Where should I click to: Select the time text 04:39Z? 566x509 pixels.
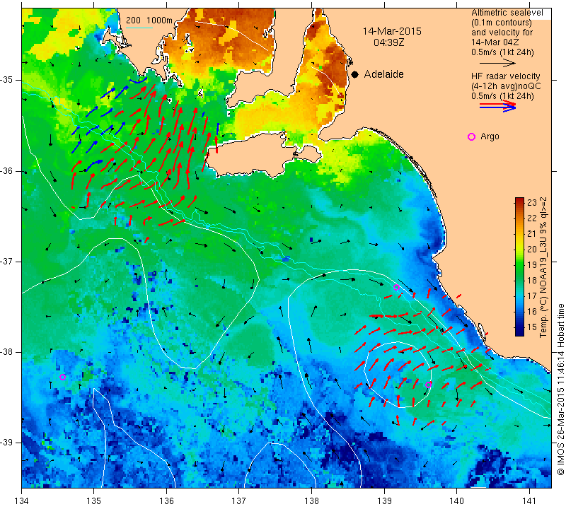(388, 42)
